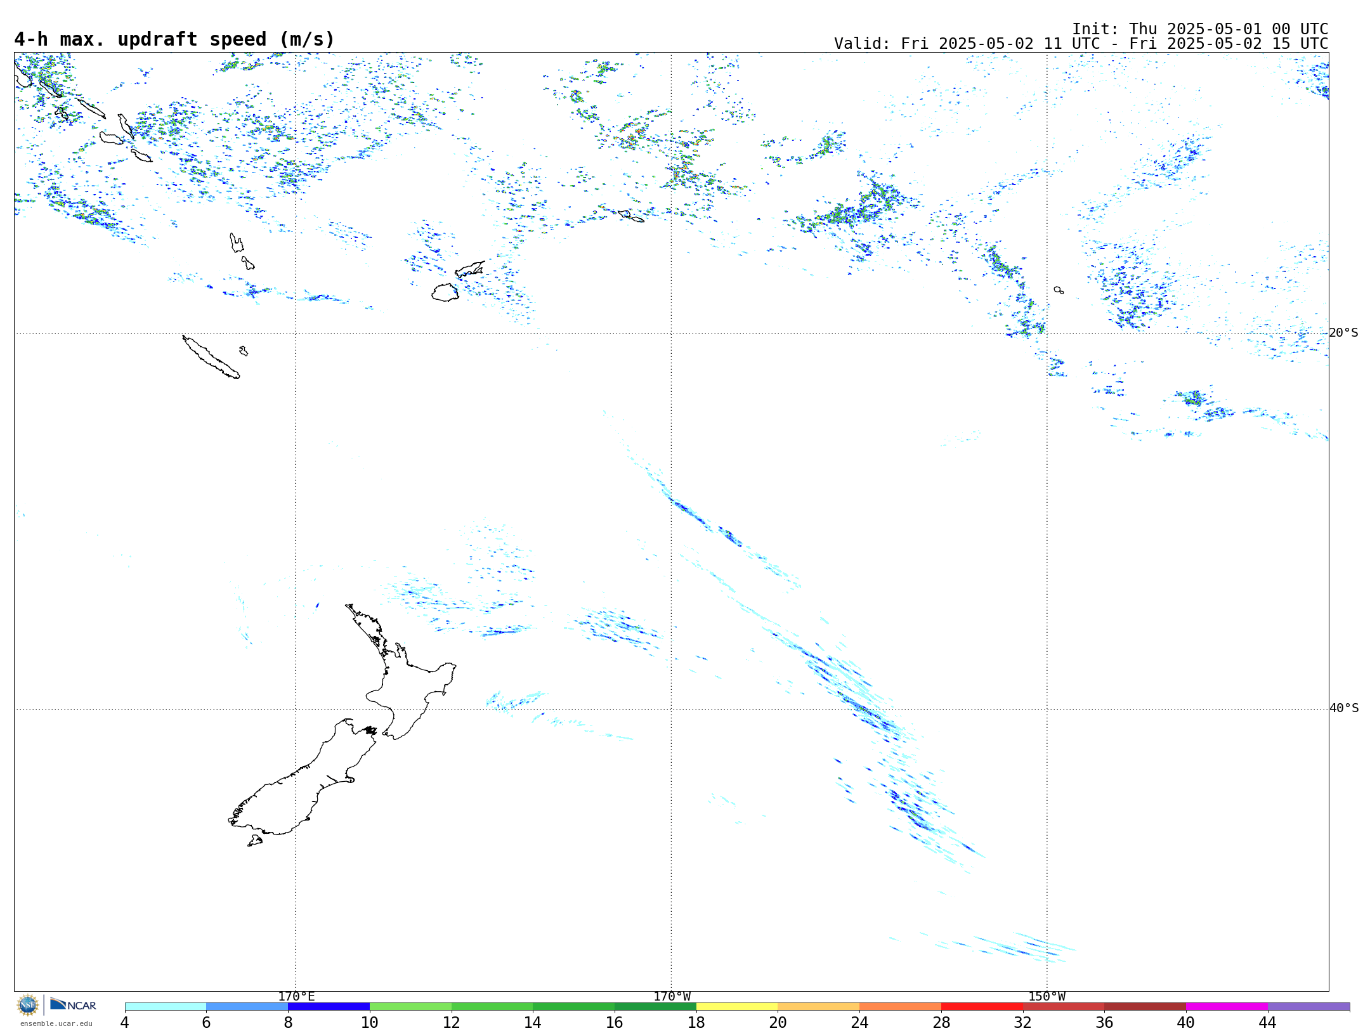Click the 170°W longitude label
This screenshot has width=1370, height=1031.
[x=672, y=996]
